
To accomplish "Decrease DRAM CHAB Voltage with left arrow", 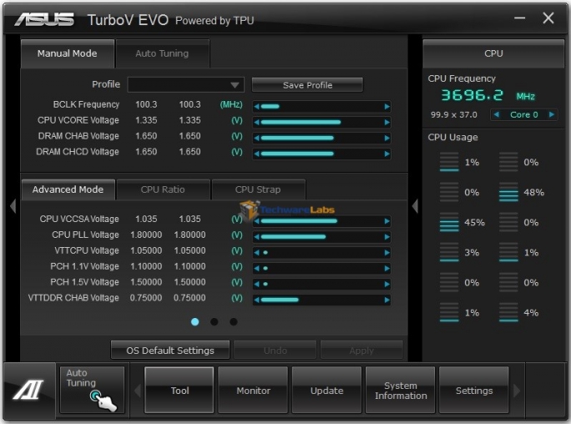I will (x=257, y=138).
